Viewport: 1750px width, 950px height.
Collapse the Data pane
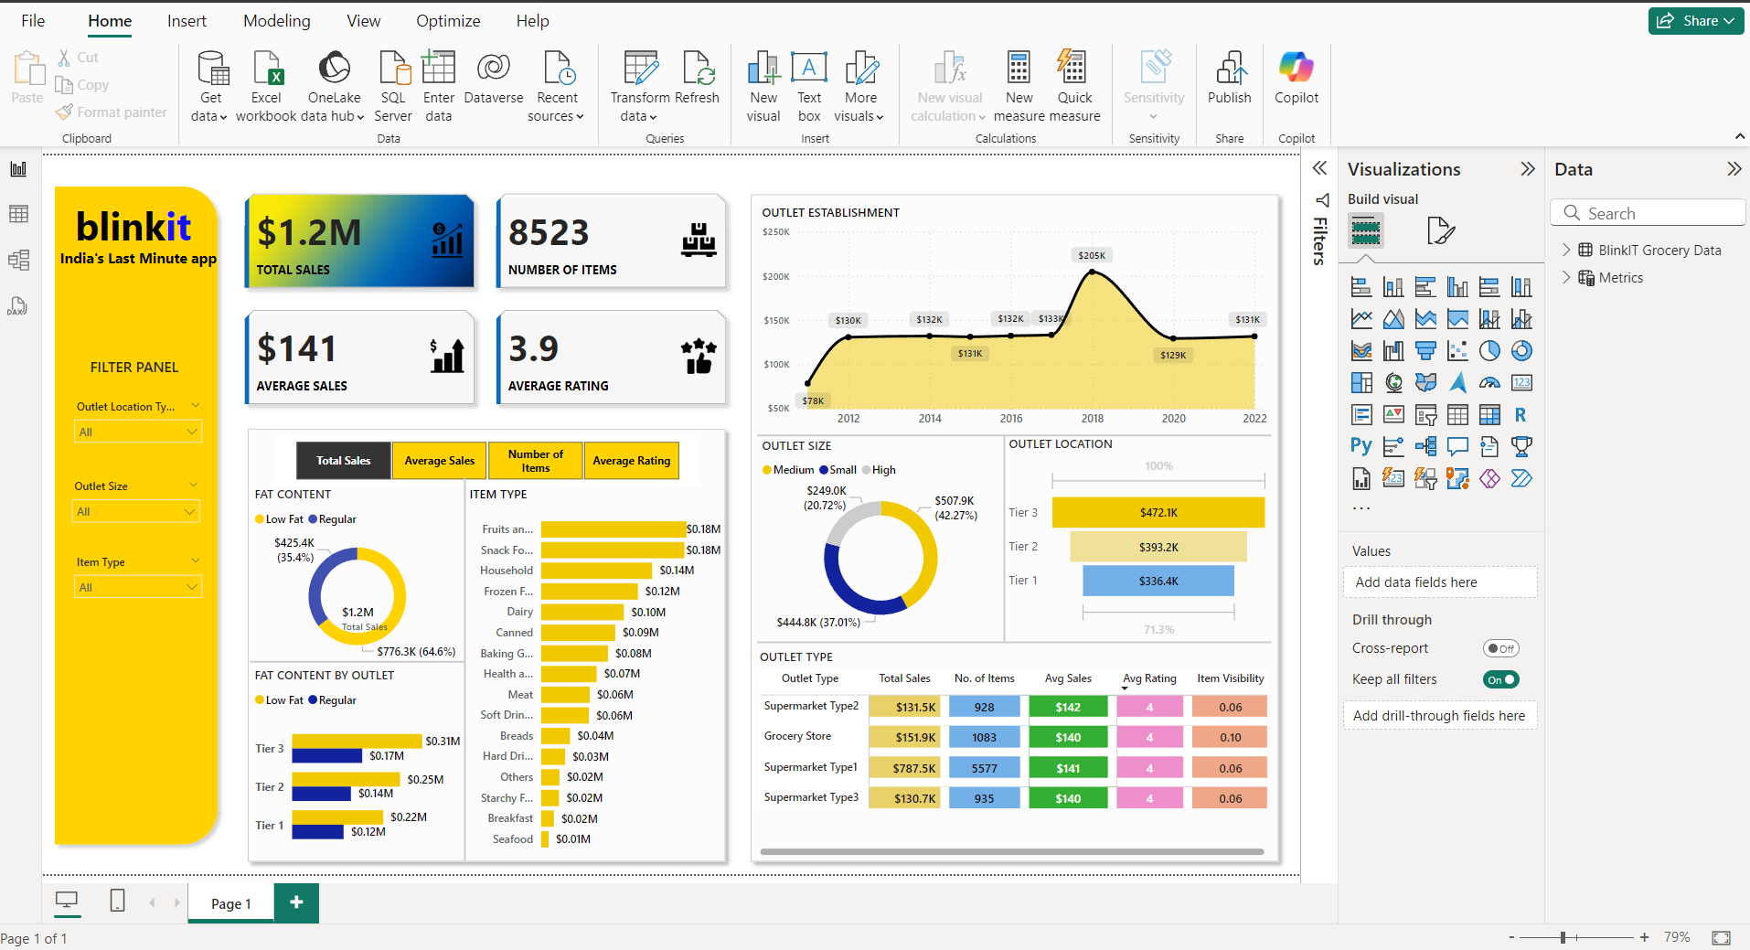tap(1734, 169)
